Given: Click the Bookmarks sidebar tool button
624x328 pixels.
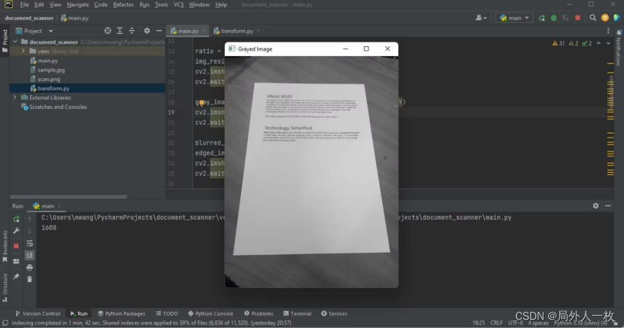Looking at the screenshot, I should click(5, 246).
